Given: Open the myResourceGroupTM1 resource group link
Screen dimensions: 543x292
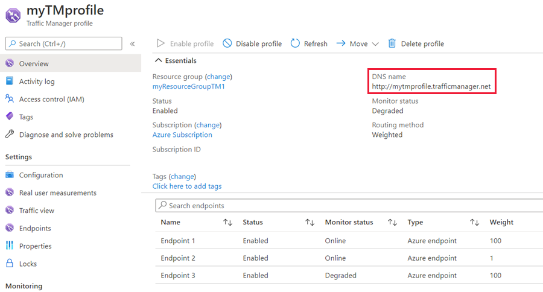Looking at the screenshot, I should point(189,86).
